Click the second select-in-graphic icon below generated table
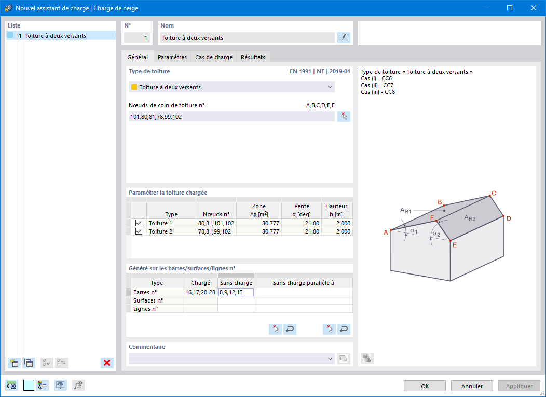 tap(329, 329)
